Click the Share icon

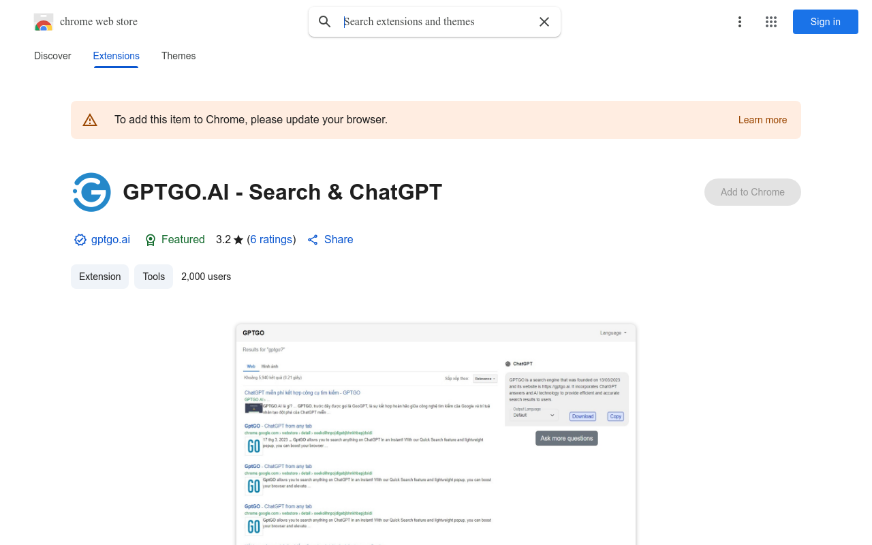pos(313,240)
